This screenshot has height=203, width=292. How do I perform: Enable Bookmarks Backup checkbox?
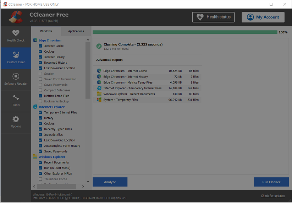40,101
